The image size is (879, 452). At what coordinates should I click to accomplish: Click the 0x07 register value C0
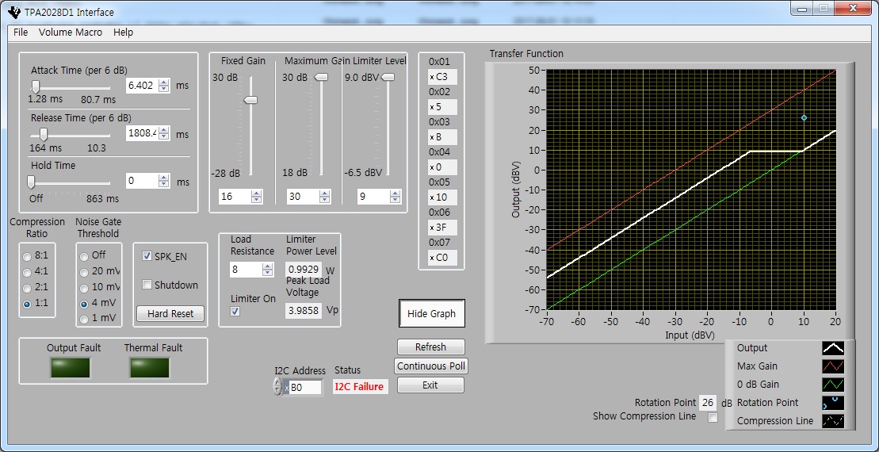pos(442,258)
